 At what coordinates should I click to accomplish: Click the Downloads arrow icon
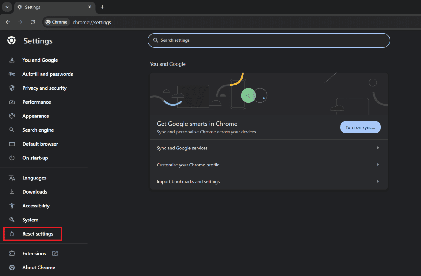pyautogui.click(x=12, y=191)
